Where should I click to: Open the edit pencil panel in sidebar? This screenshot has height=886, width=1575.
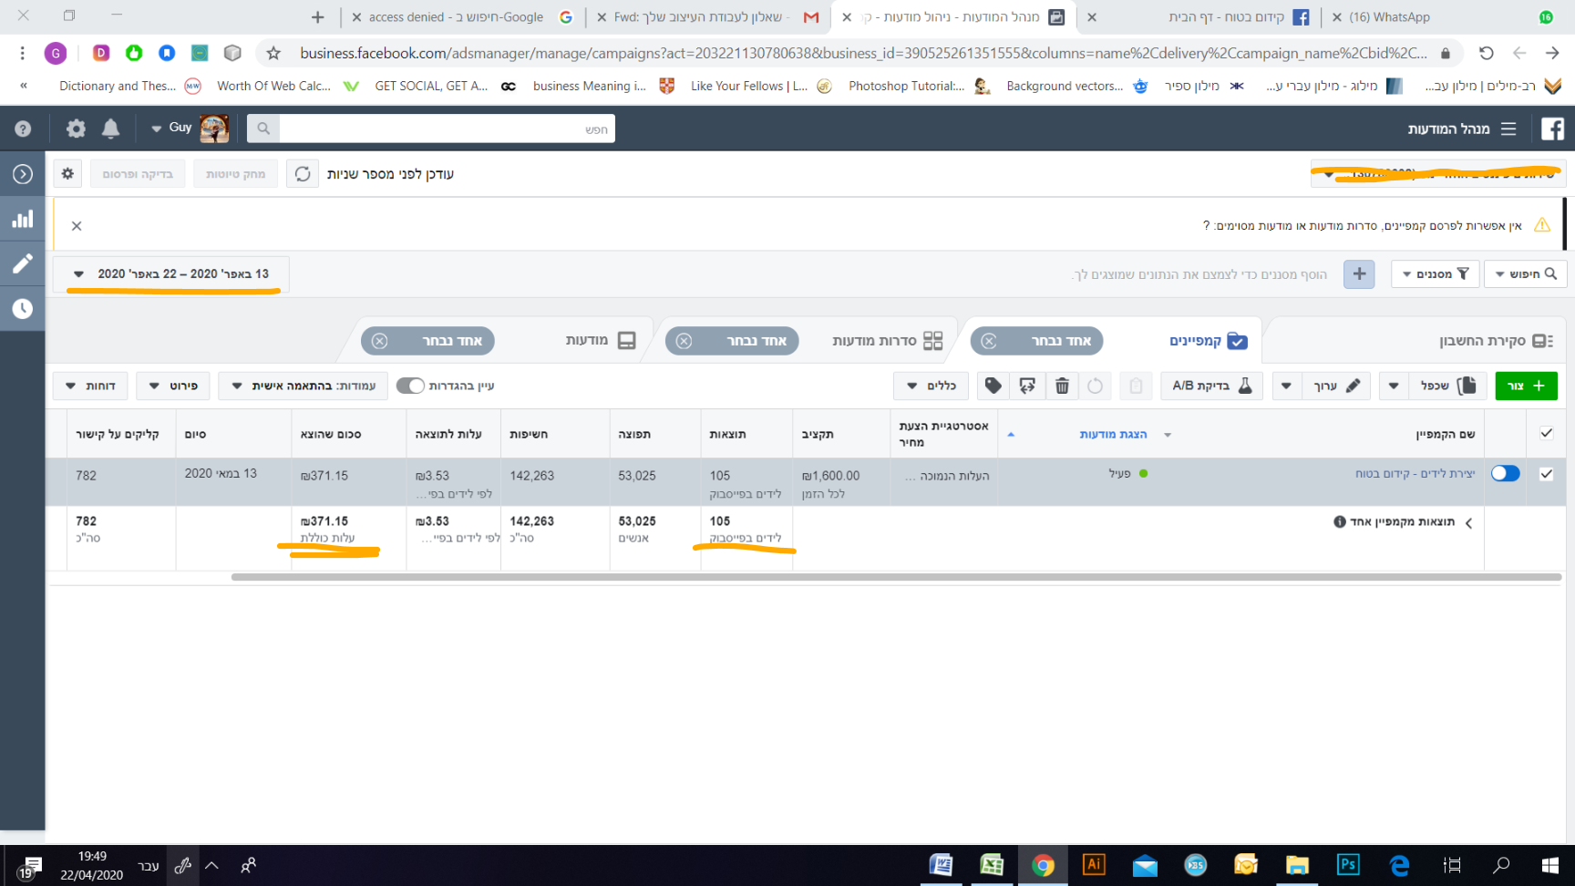tap(23, 263)
